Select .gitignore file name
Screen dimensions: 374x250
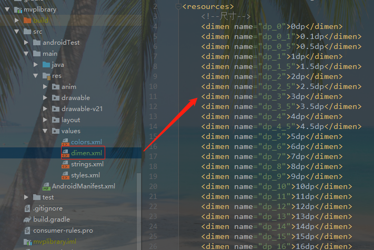[x=48, y=208]
